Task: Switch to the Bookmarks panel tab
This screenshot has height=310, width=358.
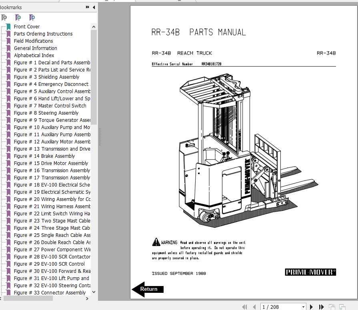Action: click(x=12, y=7)
